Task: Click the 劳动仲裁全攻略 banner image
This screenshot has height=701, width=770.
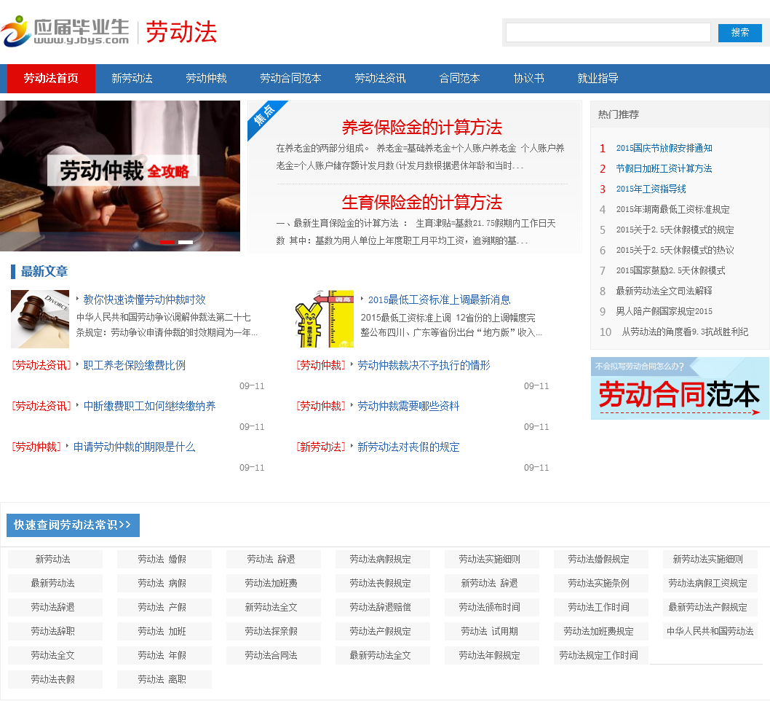Action: tap(120, 176)
